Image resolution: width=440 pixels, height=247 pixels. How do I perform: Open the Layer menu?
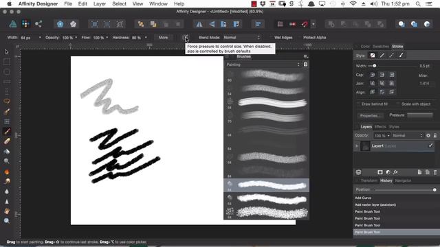(100, 3)
